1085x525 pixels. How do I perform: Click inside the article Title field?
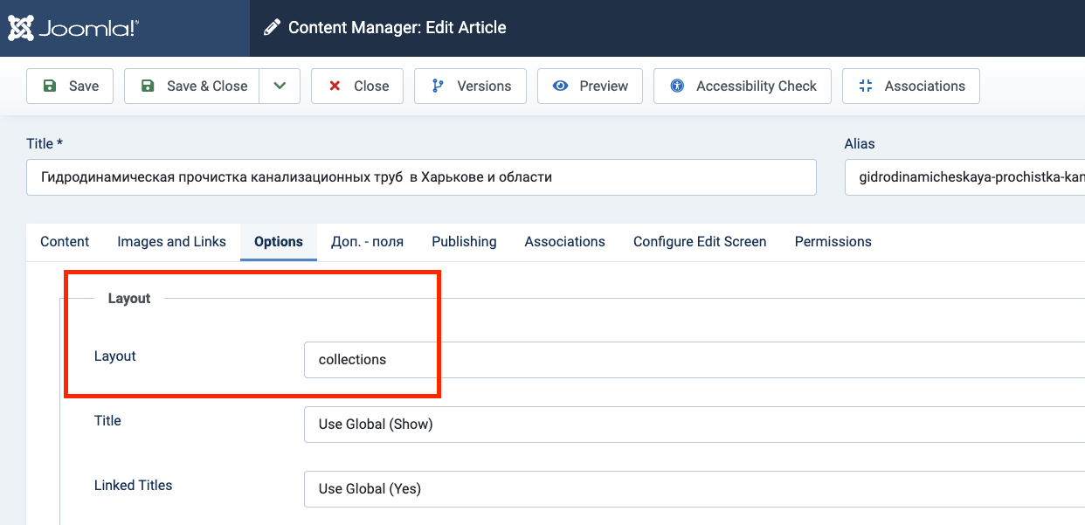[421, 177]
